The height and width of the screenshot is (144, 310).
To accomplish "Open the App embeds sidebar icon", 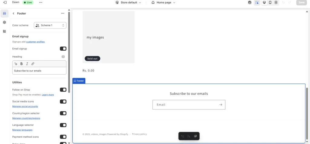I will [x=5, y=31].
